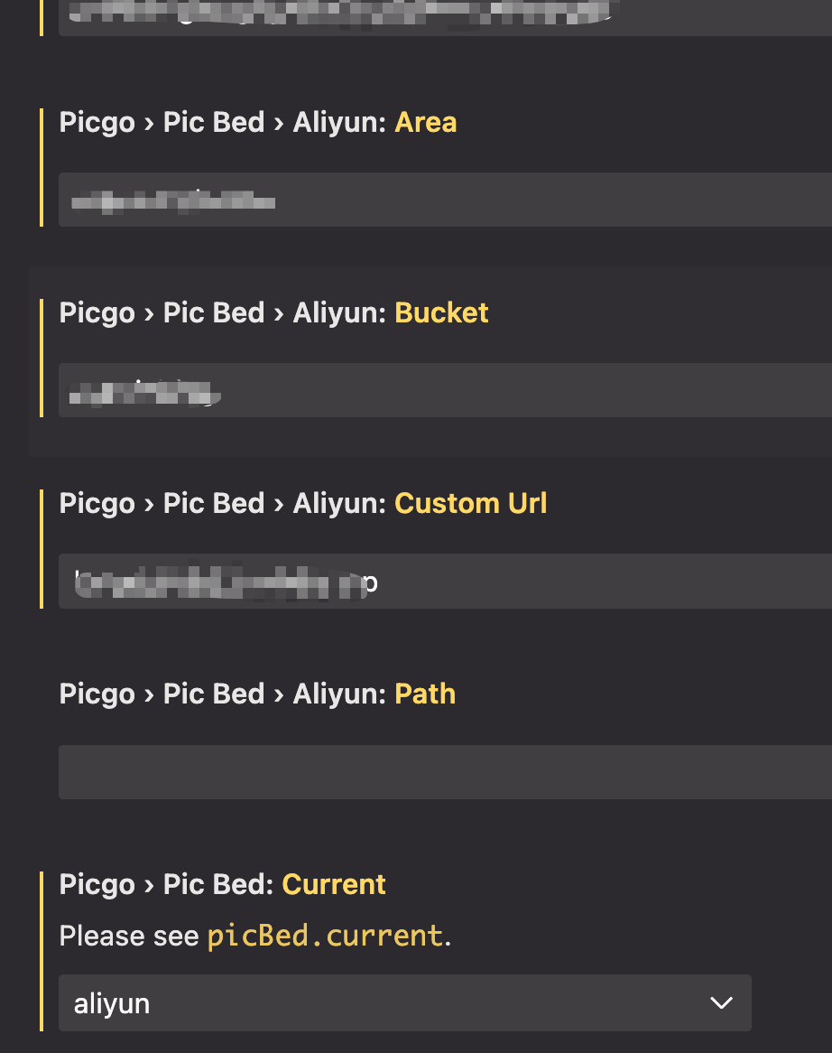Screen dimensions: 832x1053
Task: Open the Aliyun Bucket setting link
Action: coord(441,312)
